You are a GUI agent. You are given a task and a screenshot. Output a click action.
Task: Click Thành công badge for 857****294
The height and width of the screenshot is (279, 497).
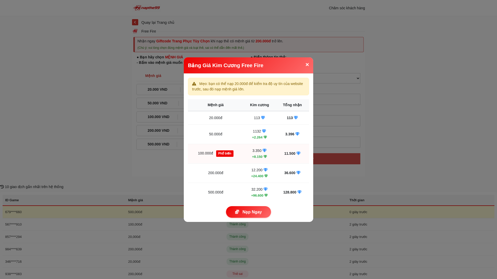[x=237, y=237]
